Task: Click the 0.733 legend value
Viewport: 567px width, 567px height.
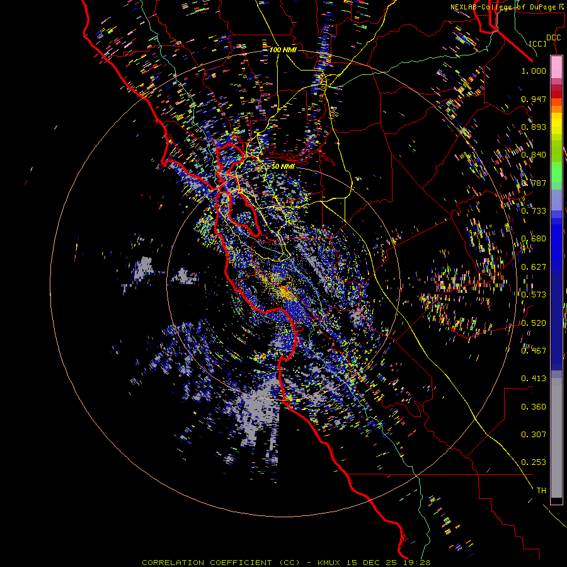Action: coord(534,211)
